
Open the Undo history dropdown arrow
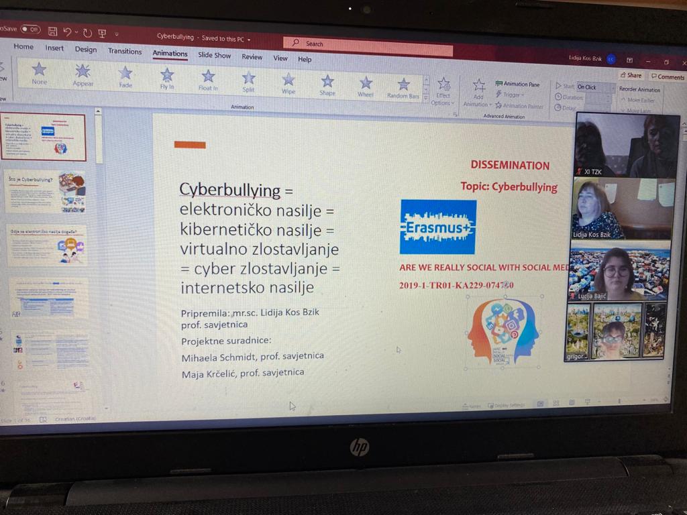76,32
